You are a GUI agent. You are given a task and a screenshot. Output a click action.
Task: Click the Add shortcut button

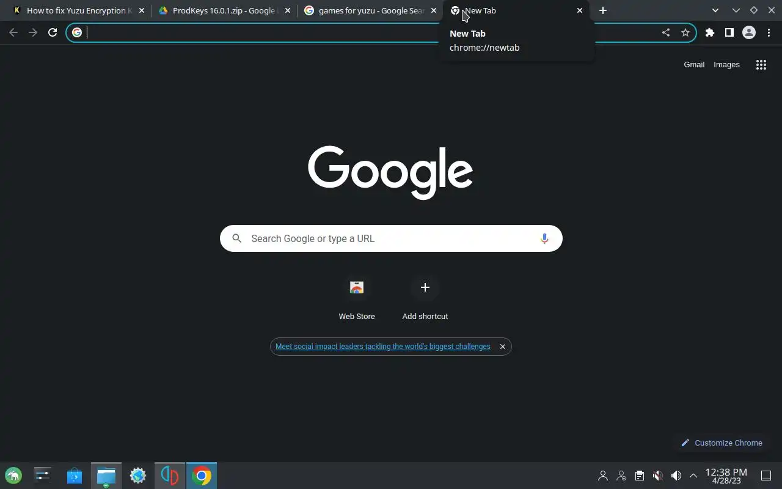pyautogui.click(x=425, y=299)
